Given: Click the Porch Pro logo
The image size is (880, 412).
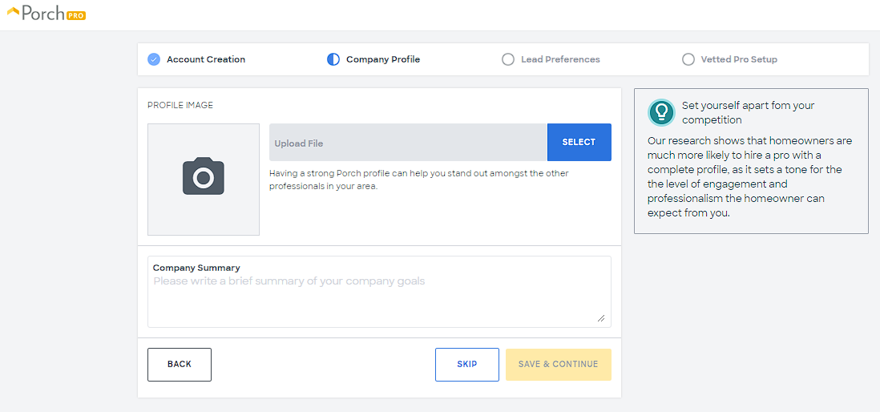Looking at the screenshot, I should [x=46, y=14].
